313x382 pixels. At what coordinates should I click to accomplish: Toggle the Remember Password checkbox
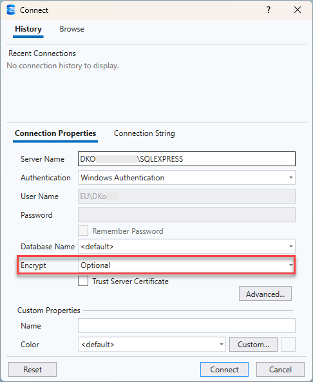[83, 231]
